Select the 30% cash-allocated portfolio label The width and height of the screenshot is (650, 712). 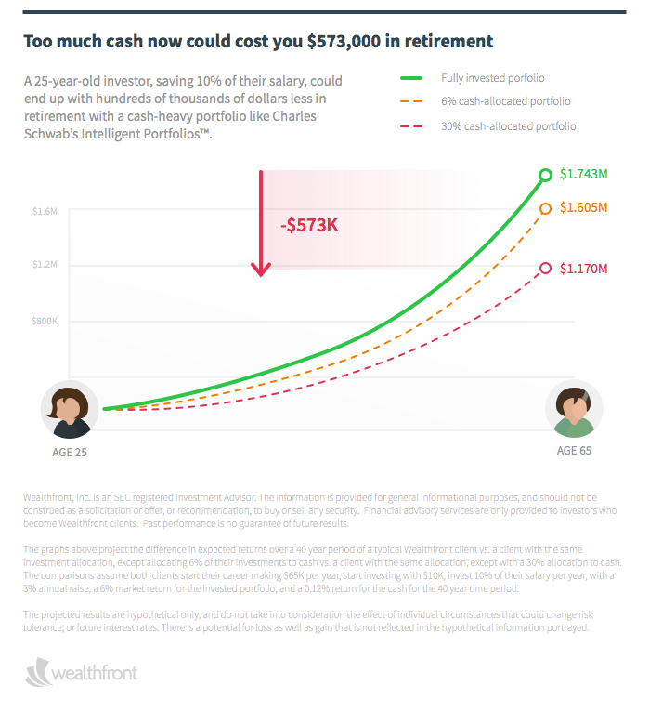pyautogui.click(x=508, y=125)
